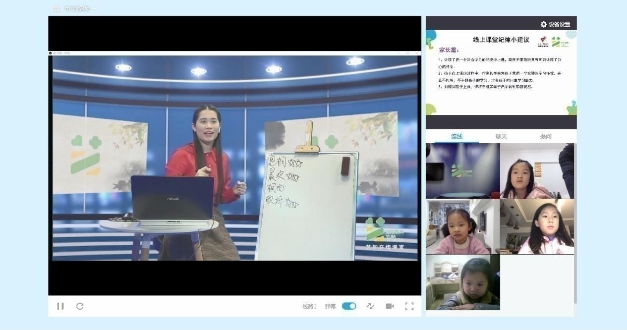
Task: Switch to the 连线 tab
Action: pyautogui.click(x=456, y=136)
